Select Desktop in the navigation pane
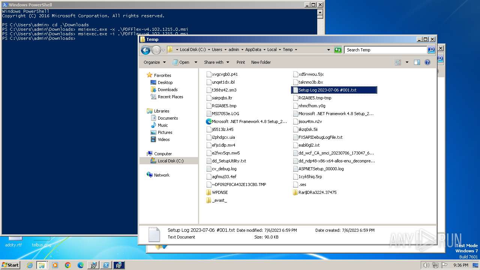 click(165, 82)
